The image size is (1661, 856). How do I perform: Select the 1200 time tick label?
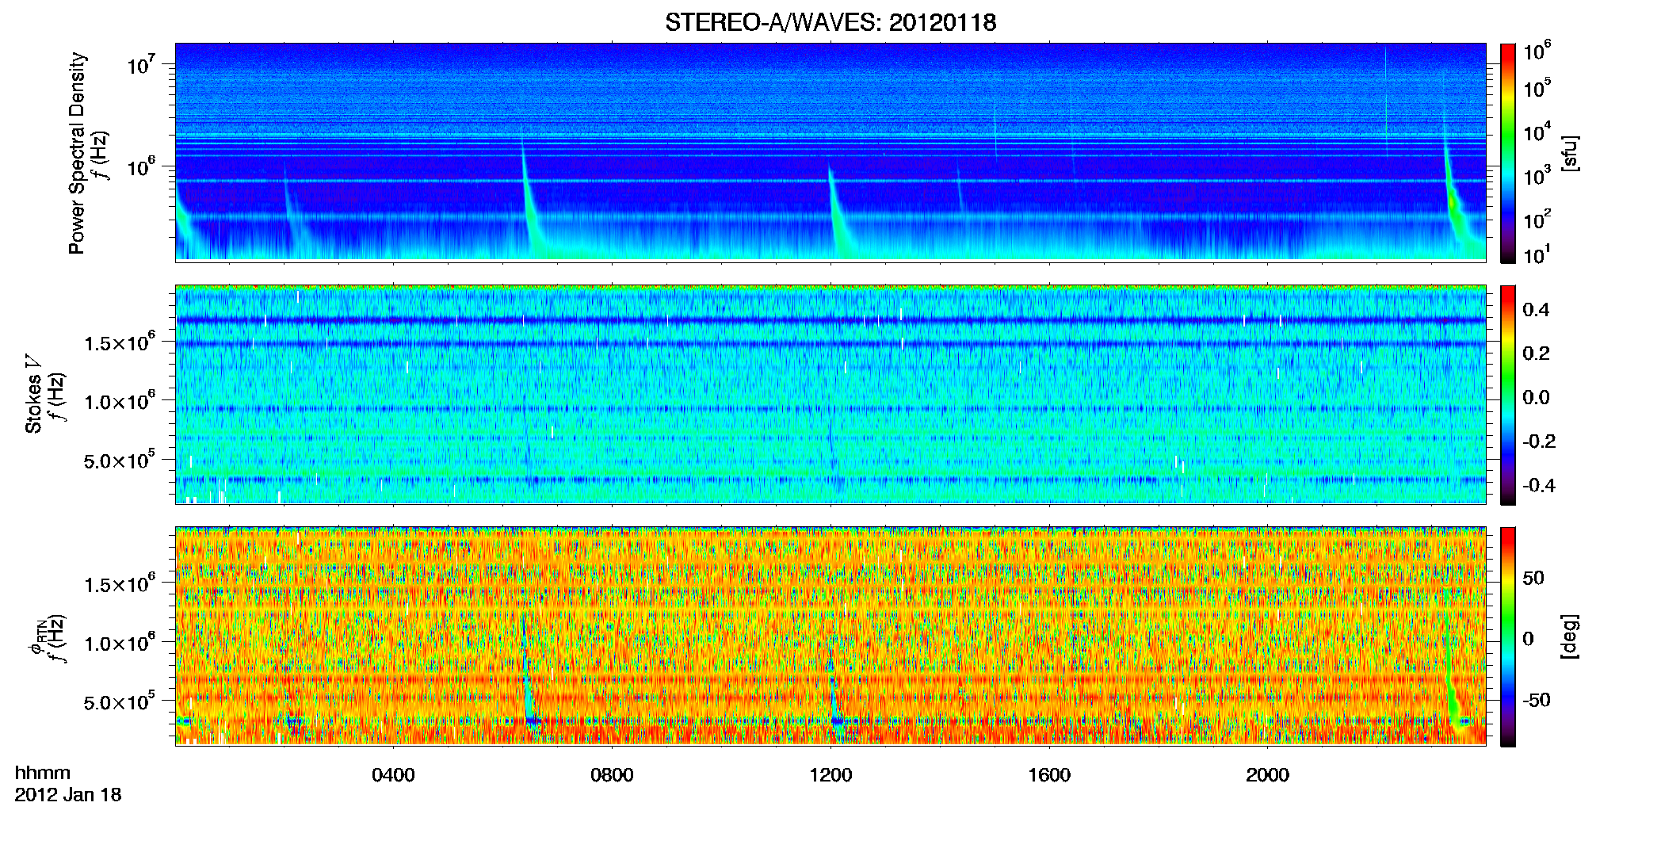tap(830, 775)
